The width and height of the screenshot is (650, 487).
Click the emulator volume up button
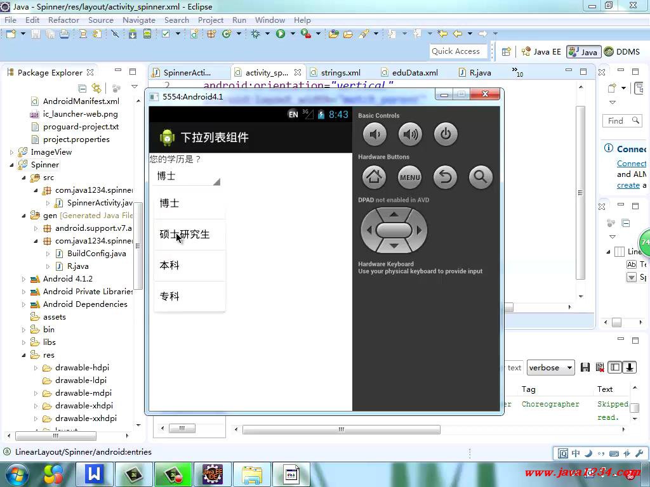[x=410, y=134]
